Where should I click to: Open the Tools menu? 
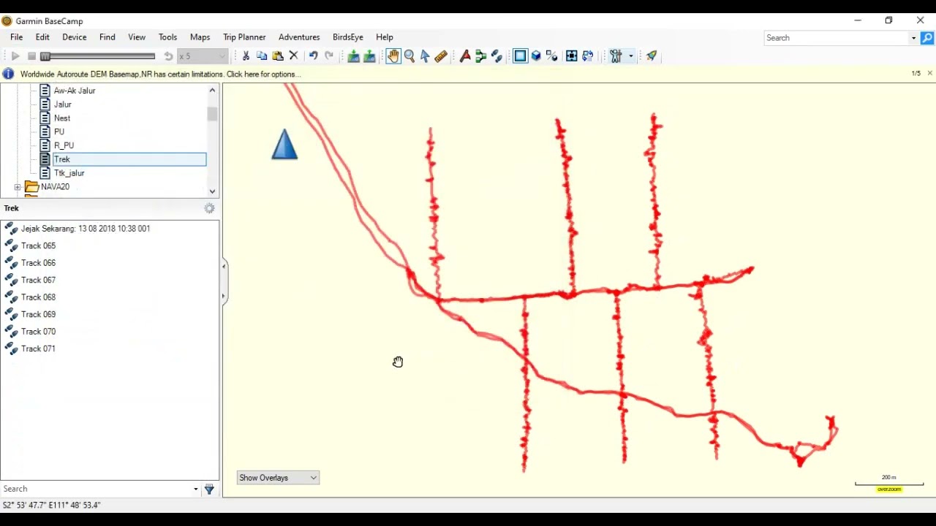pyautogui.click(x=168, y=37)
